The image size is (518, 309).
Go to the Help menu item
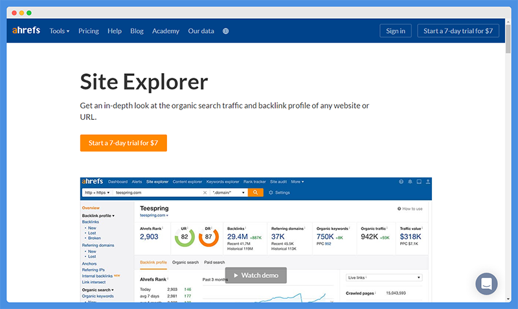point(115,31)
